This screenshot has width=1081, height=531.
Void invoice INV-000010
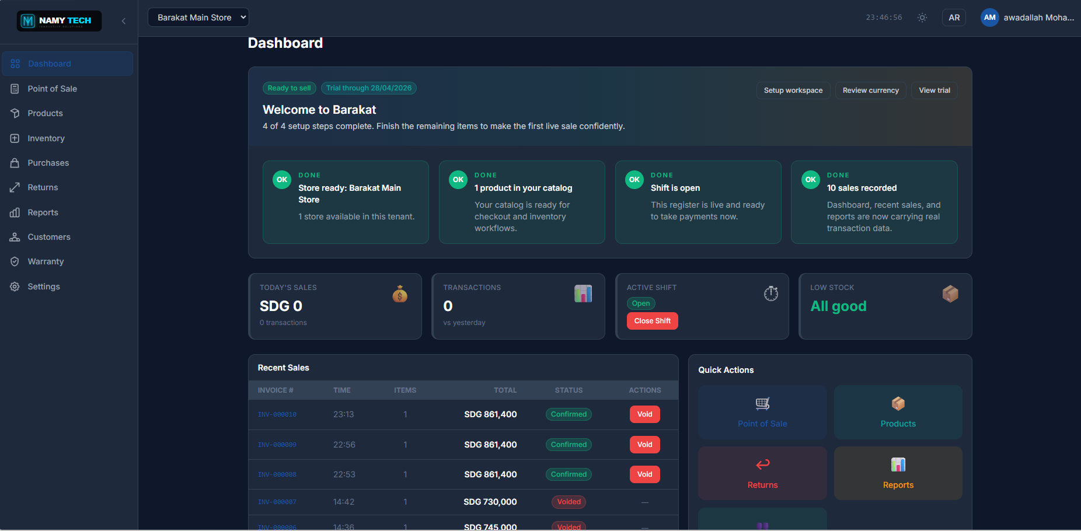(645, 414)
